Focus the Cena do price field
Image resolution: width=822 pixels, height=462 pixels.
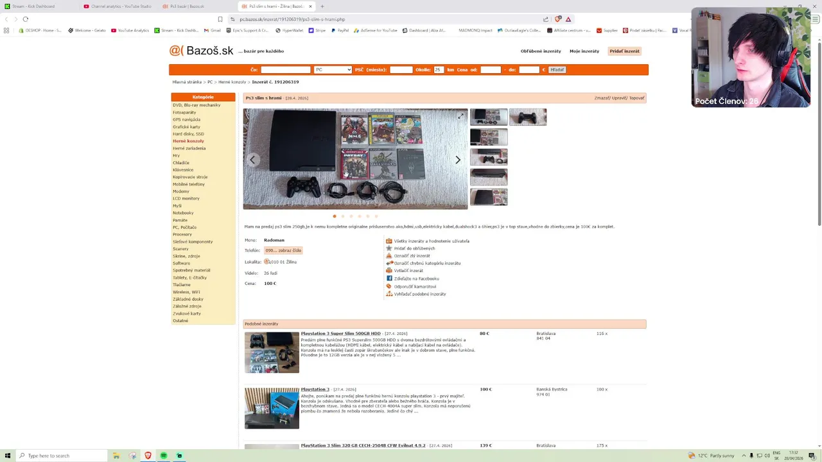pos(529,69)
